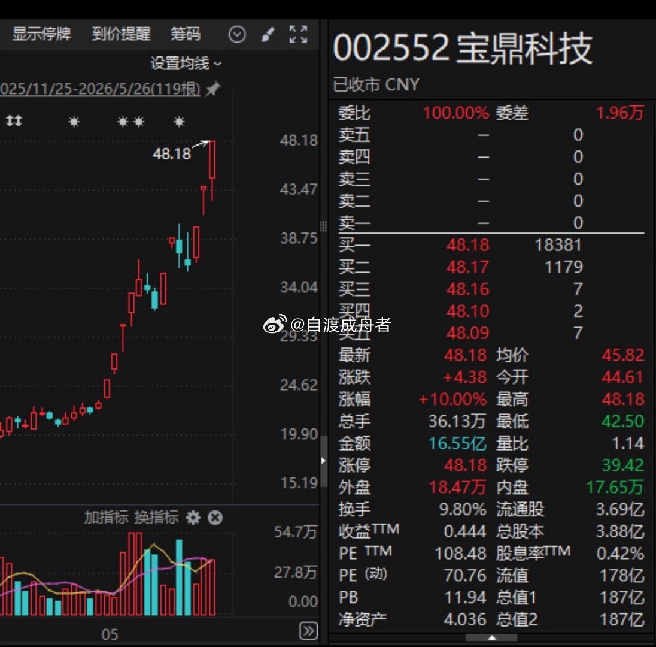The image size is (656, 647).
Task: Click the 买四 price 48.10
Action: point(467,311)
